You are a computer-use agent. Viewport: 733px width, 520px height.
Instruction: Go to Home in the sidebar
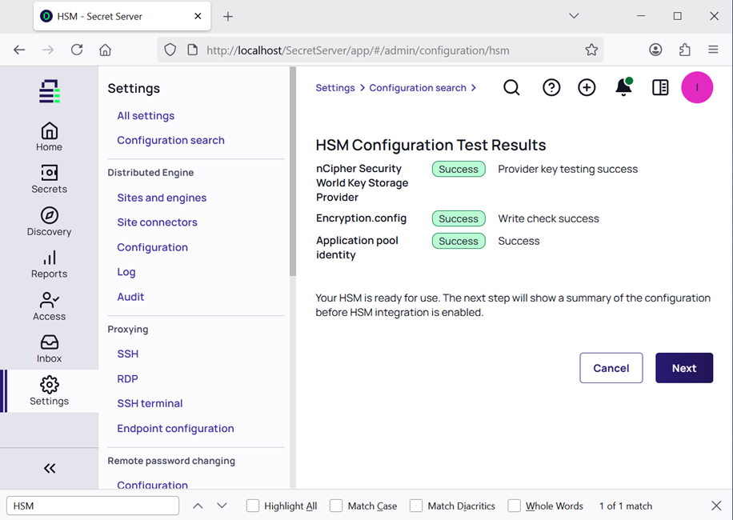pos(49,137)
